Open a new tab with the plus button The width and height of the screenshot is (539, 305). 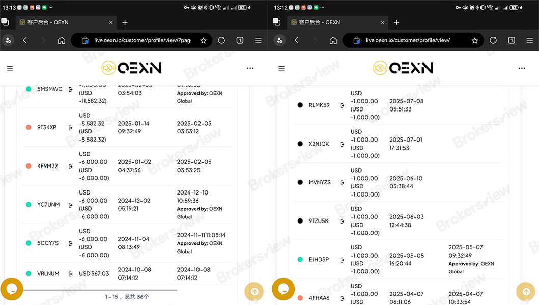coord(125,22)
